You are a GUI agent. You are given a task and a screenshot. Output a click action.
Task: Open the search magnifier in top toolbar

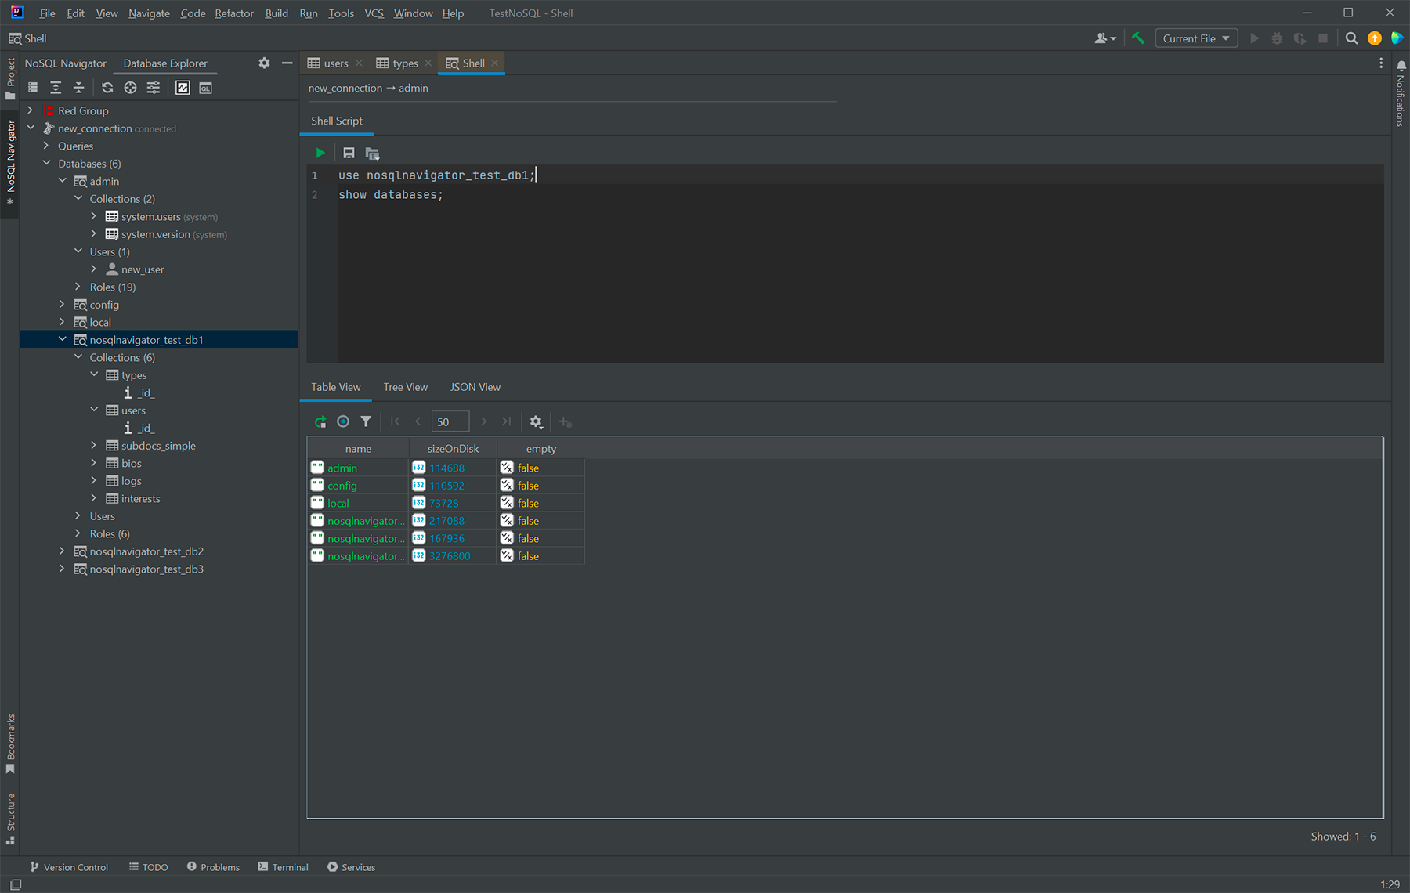coord(1351,38)
